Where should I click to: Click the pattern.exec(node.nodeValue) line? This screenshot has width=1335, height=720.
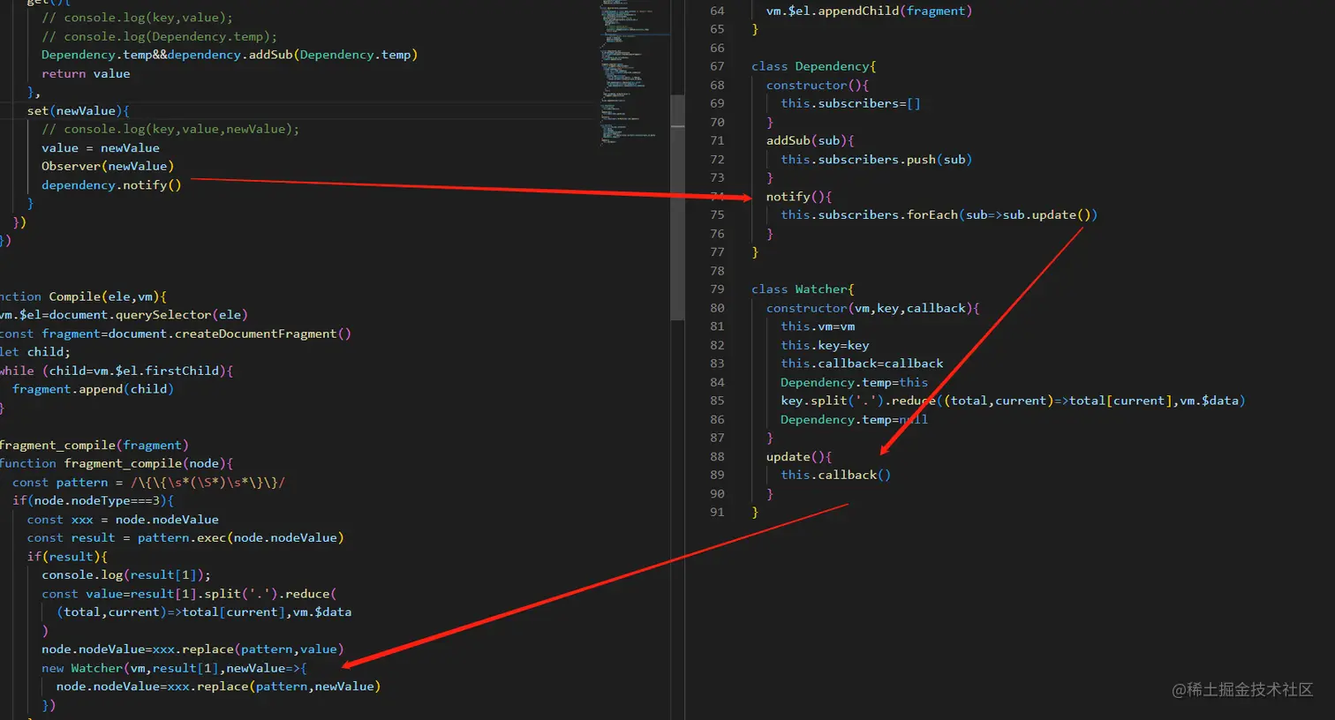(x=185, y=537)
